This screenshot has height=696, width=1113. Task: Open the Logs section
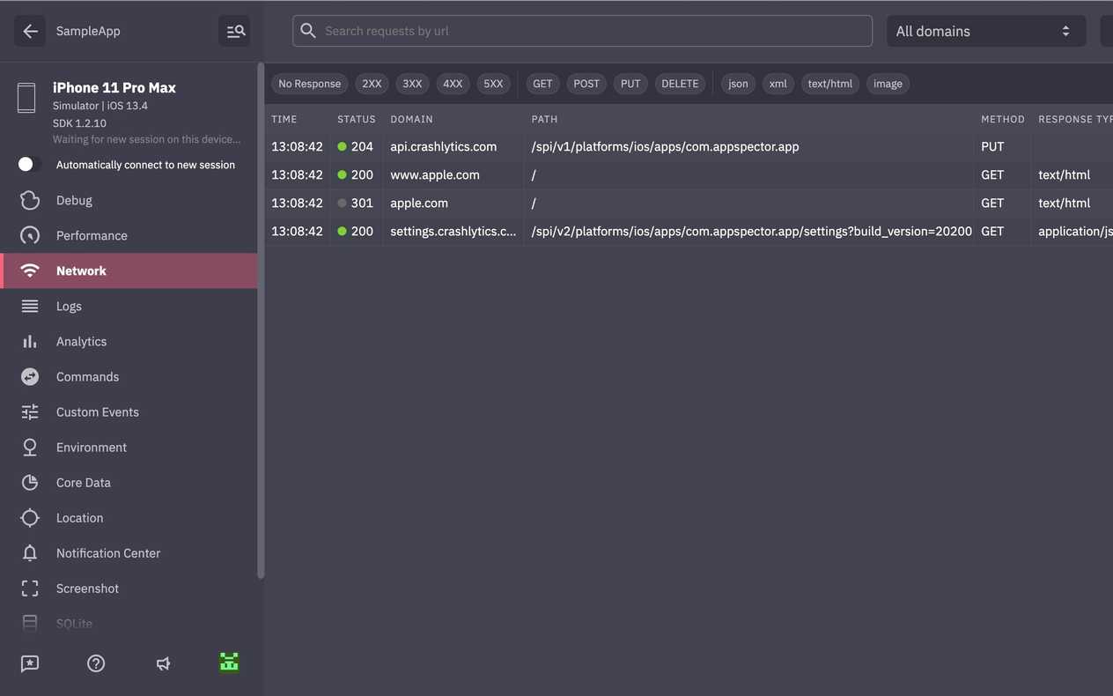pos(69,306)
